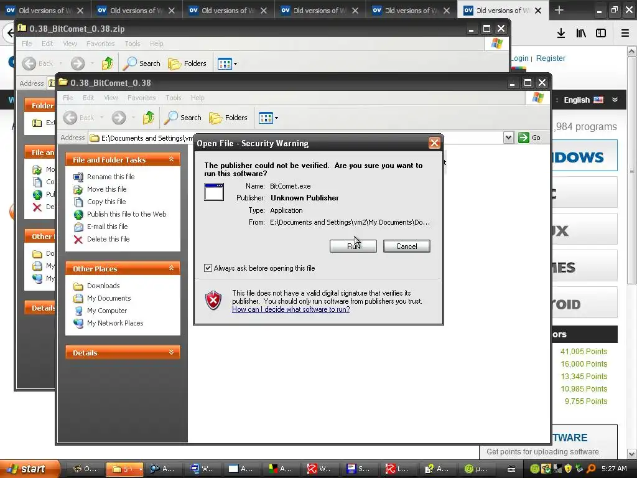Click the browser page vertical scrollbar
The image size is (637, 478).
[x=632, y=171]
